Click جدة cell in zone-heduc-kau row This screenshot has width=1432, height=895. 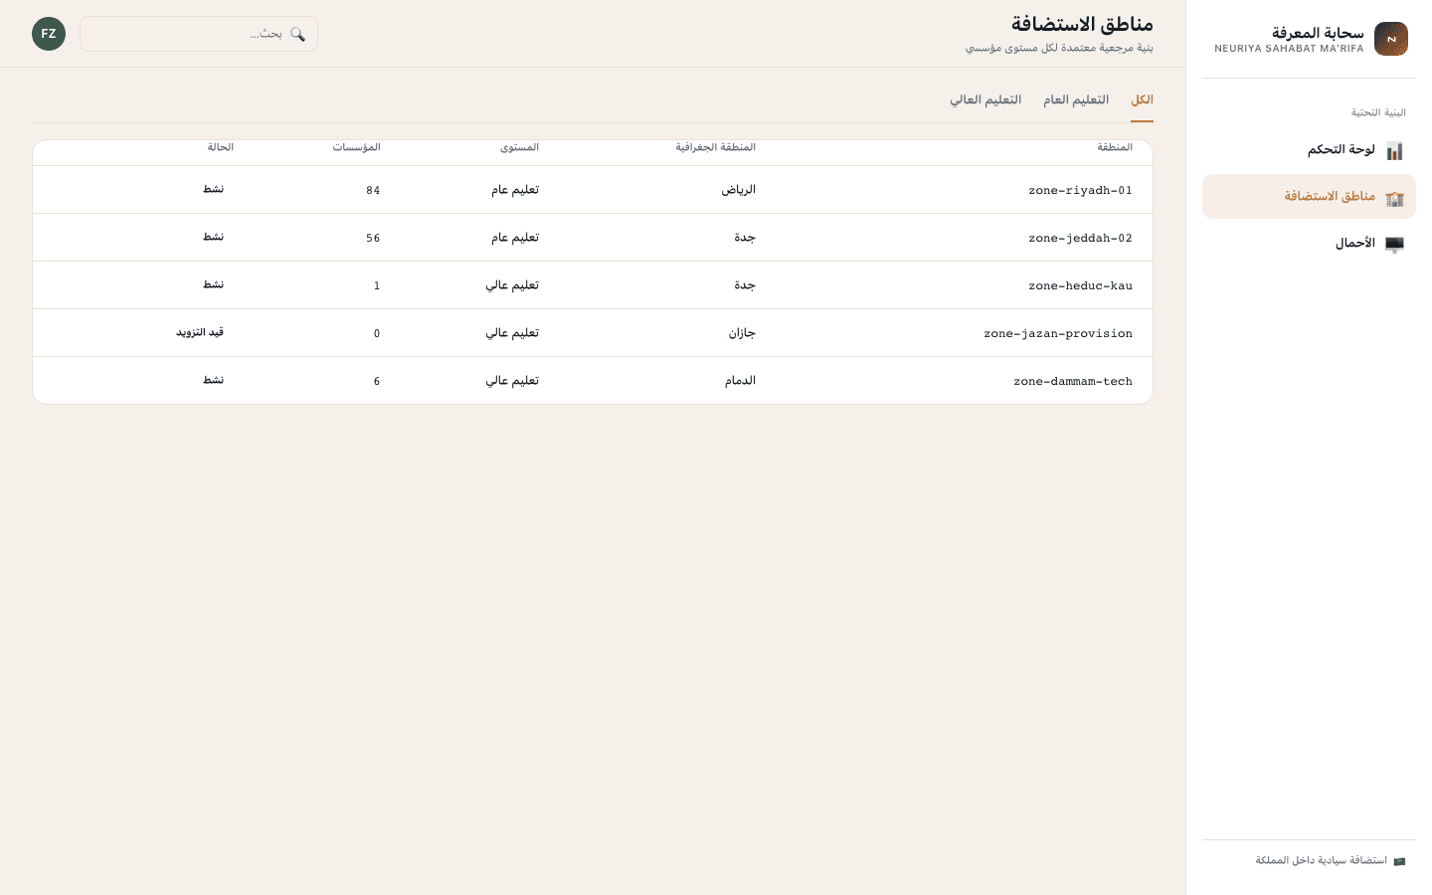tap(745, 285)
